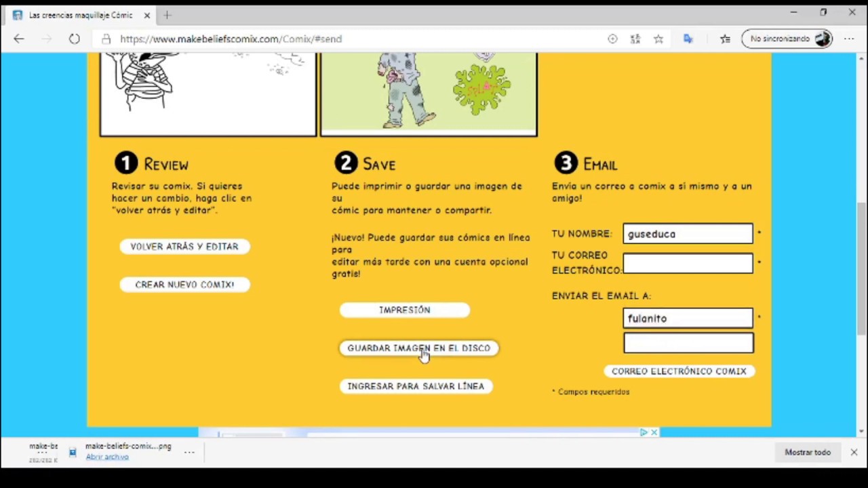868x488 pixels.
Task: Click the Mostrar todo downloads button
Action: pyautogui.click(x=808, y=452)
